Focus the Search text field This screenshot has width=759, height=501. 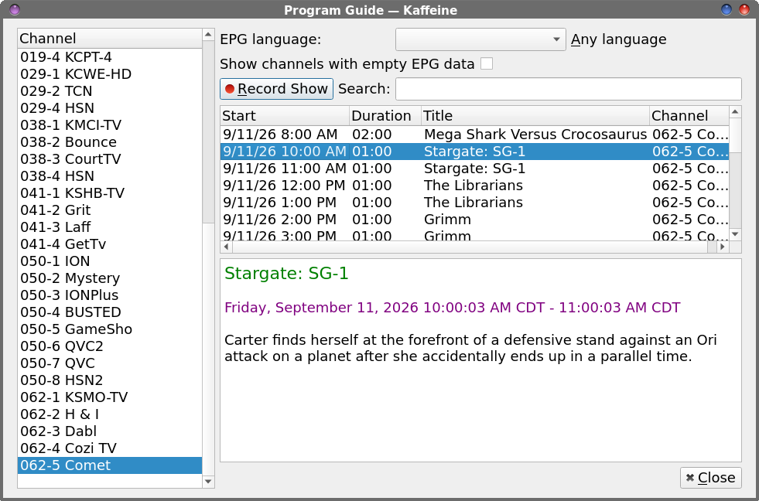coord(568,89)
